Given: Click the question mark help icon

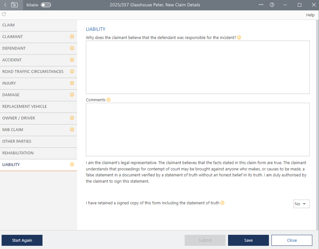Looking at the screenshot, I should [x=272, y=5].
